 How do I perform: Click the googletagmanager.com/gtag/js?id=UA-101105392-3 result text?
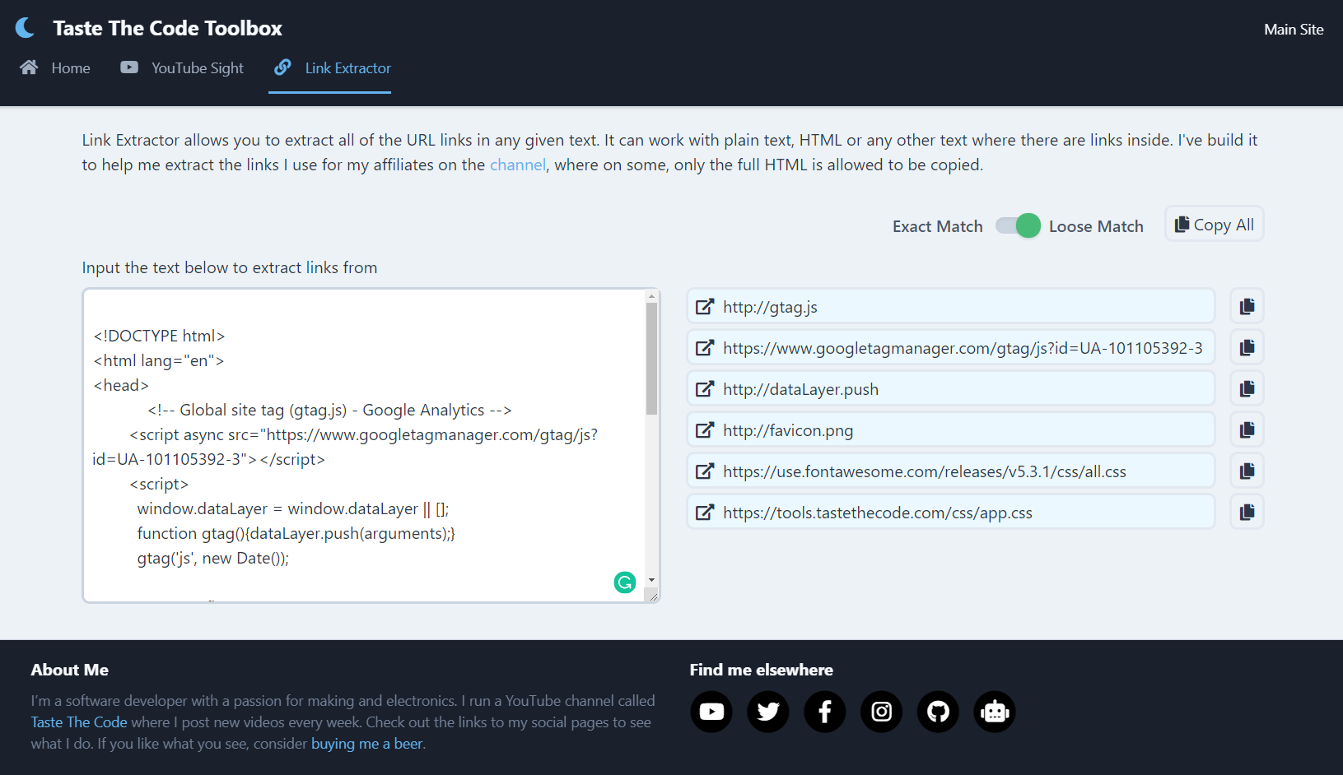point(963,348)
